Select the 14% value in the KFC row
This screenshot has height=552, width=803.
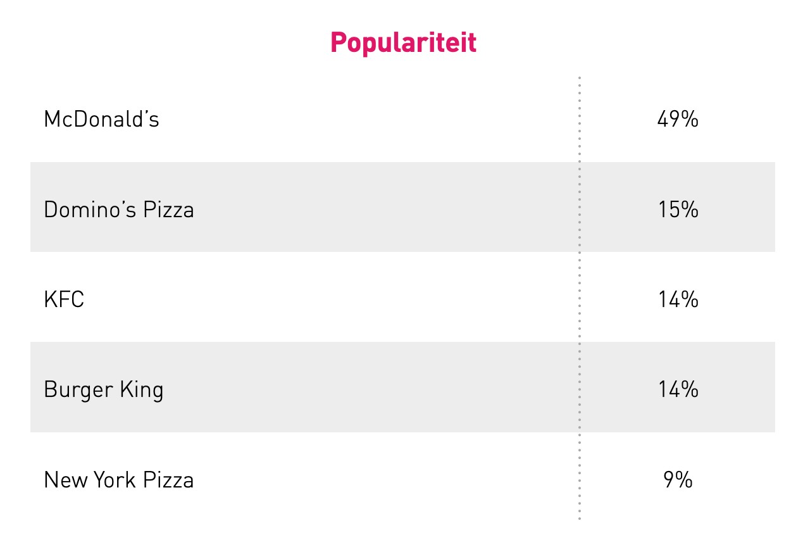(677, 299)
